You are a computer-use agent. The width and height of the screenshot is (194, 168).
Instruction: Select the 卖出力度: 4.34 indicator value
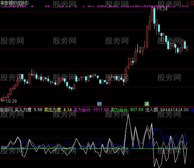(58, 110)
